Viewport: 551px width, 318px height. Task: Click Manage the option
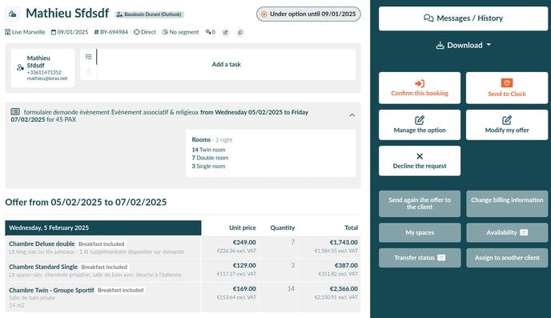click(x=420, y=125)
